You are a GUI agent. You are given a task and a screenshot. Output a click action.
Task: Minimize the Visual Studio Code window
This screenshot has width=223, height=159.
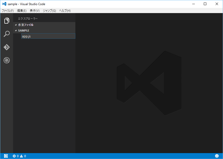193,4
